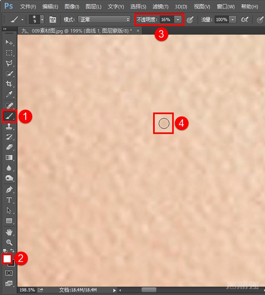The height and width of the screenshot is (295, 265).
Task: Pick the Eyedropper tool
Action: pos(9,94)
